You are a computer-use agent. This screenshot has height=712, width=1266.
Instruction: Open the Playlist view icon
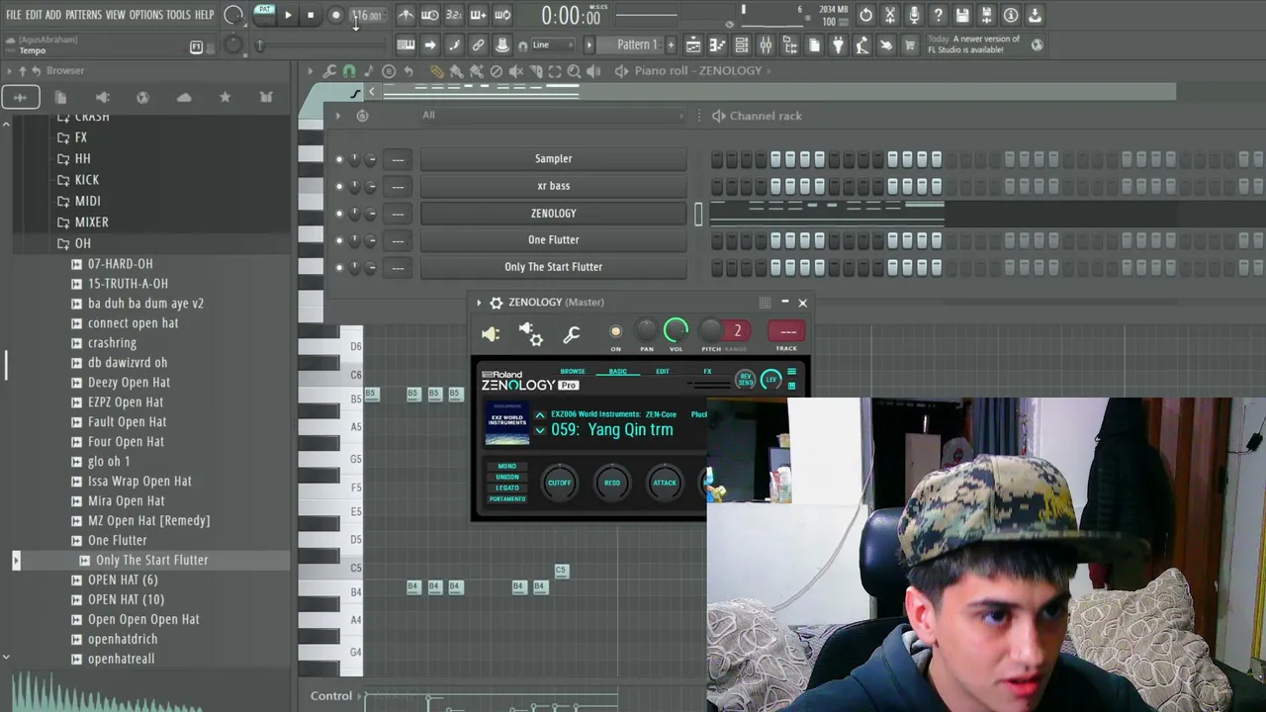(x=693, y=45)
